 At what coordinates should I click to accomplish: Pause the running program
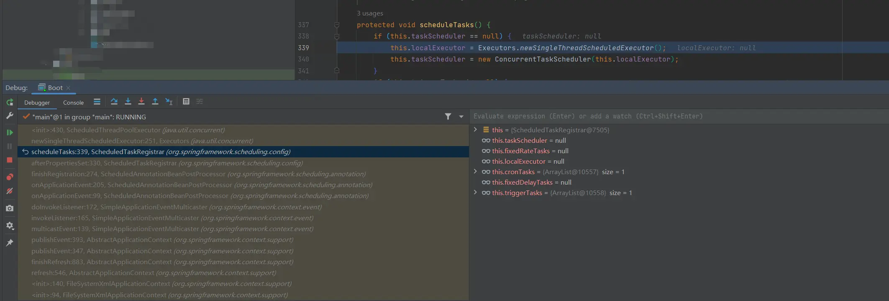[10, 146]
